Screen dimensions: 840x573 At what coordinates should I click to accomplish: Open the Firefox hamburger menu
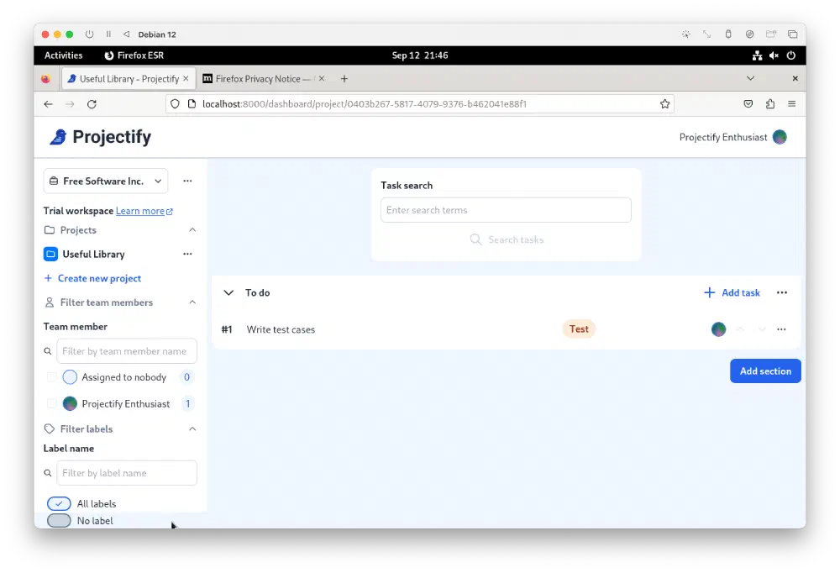click(x=792, y=104)
